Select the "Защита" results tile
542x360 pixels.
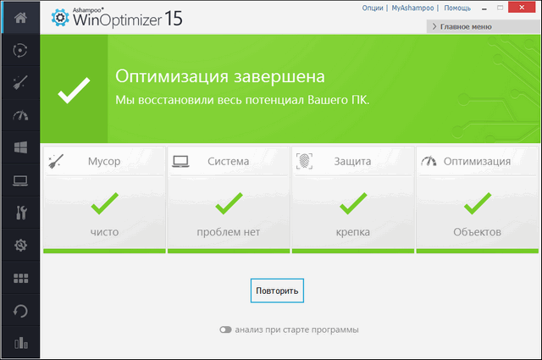353,199
